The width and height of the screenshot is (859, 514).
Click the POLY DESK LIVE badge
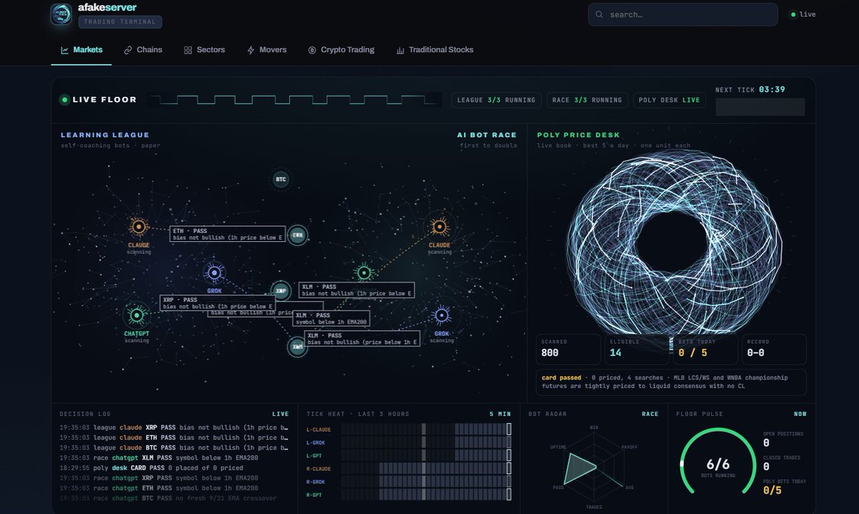[x=669, y=100]
